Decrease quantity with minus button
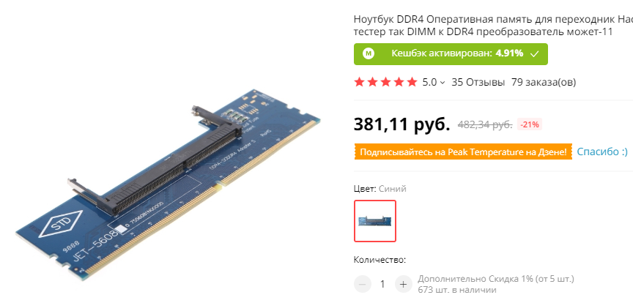This screenshot has height=303, width=633. coord(362,284)
